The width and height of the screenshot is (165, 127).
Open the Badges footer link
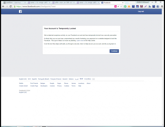point(43,83)
